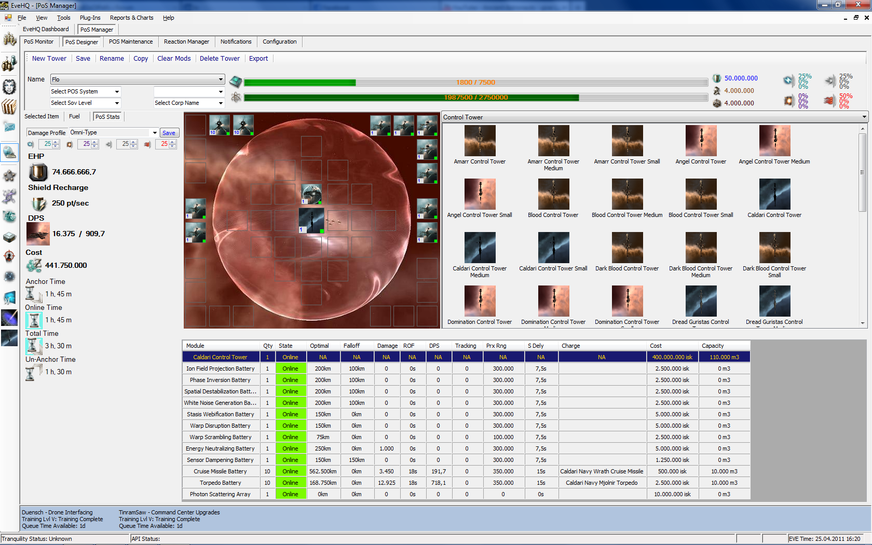
Task: Click the thermal flame resistance icon in damage profile
Action: [147, 144]
